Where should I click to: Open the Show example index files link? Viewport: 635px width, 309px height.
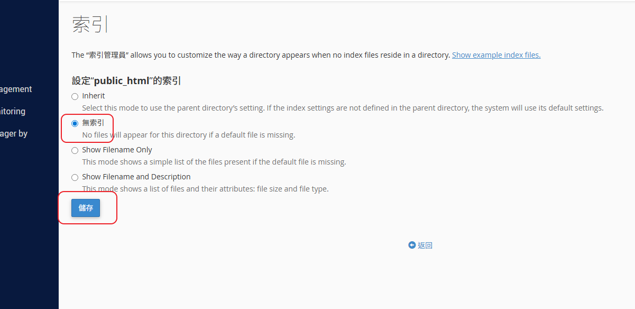(496, 55)
